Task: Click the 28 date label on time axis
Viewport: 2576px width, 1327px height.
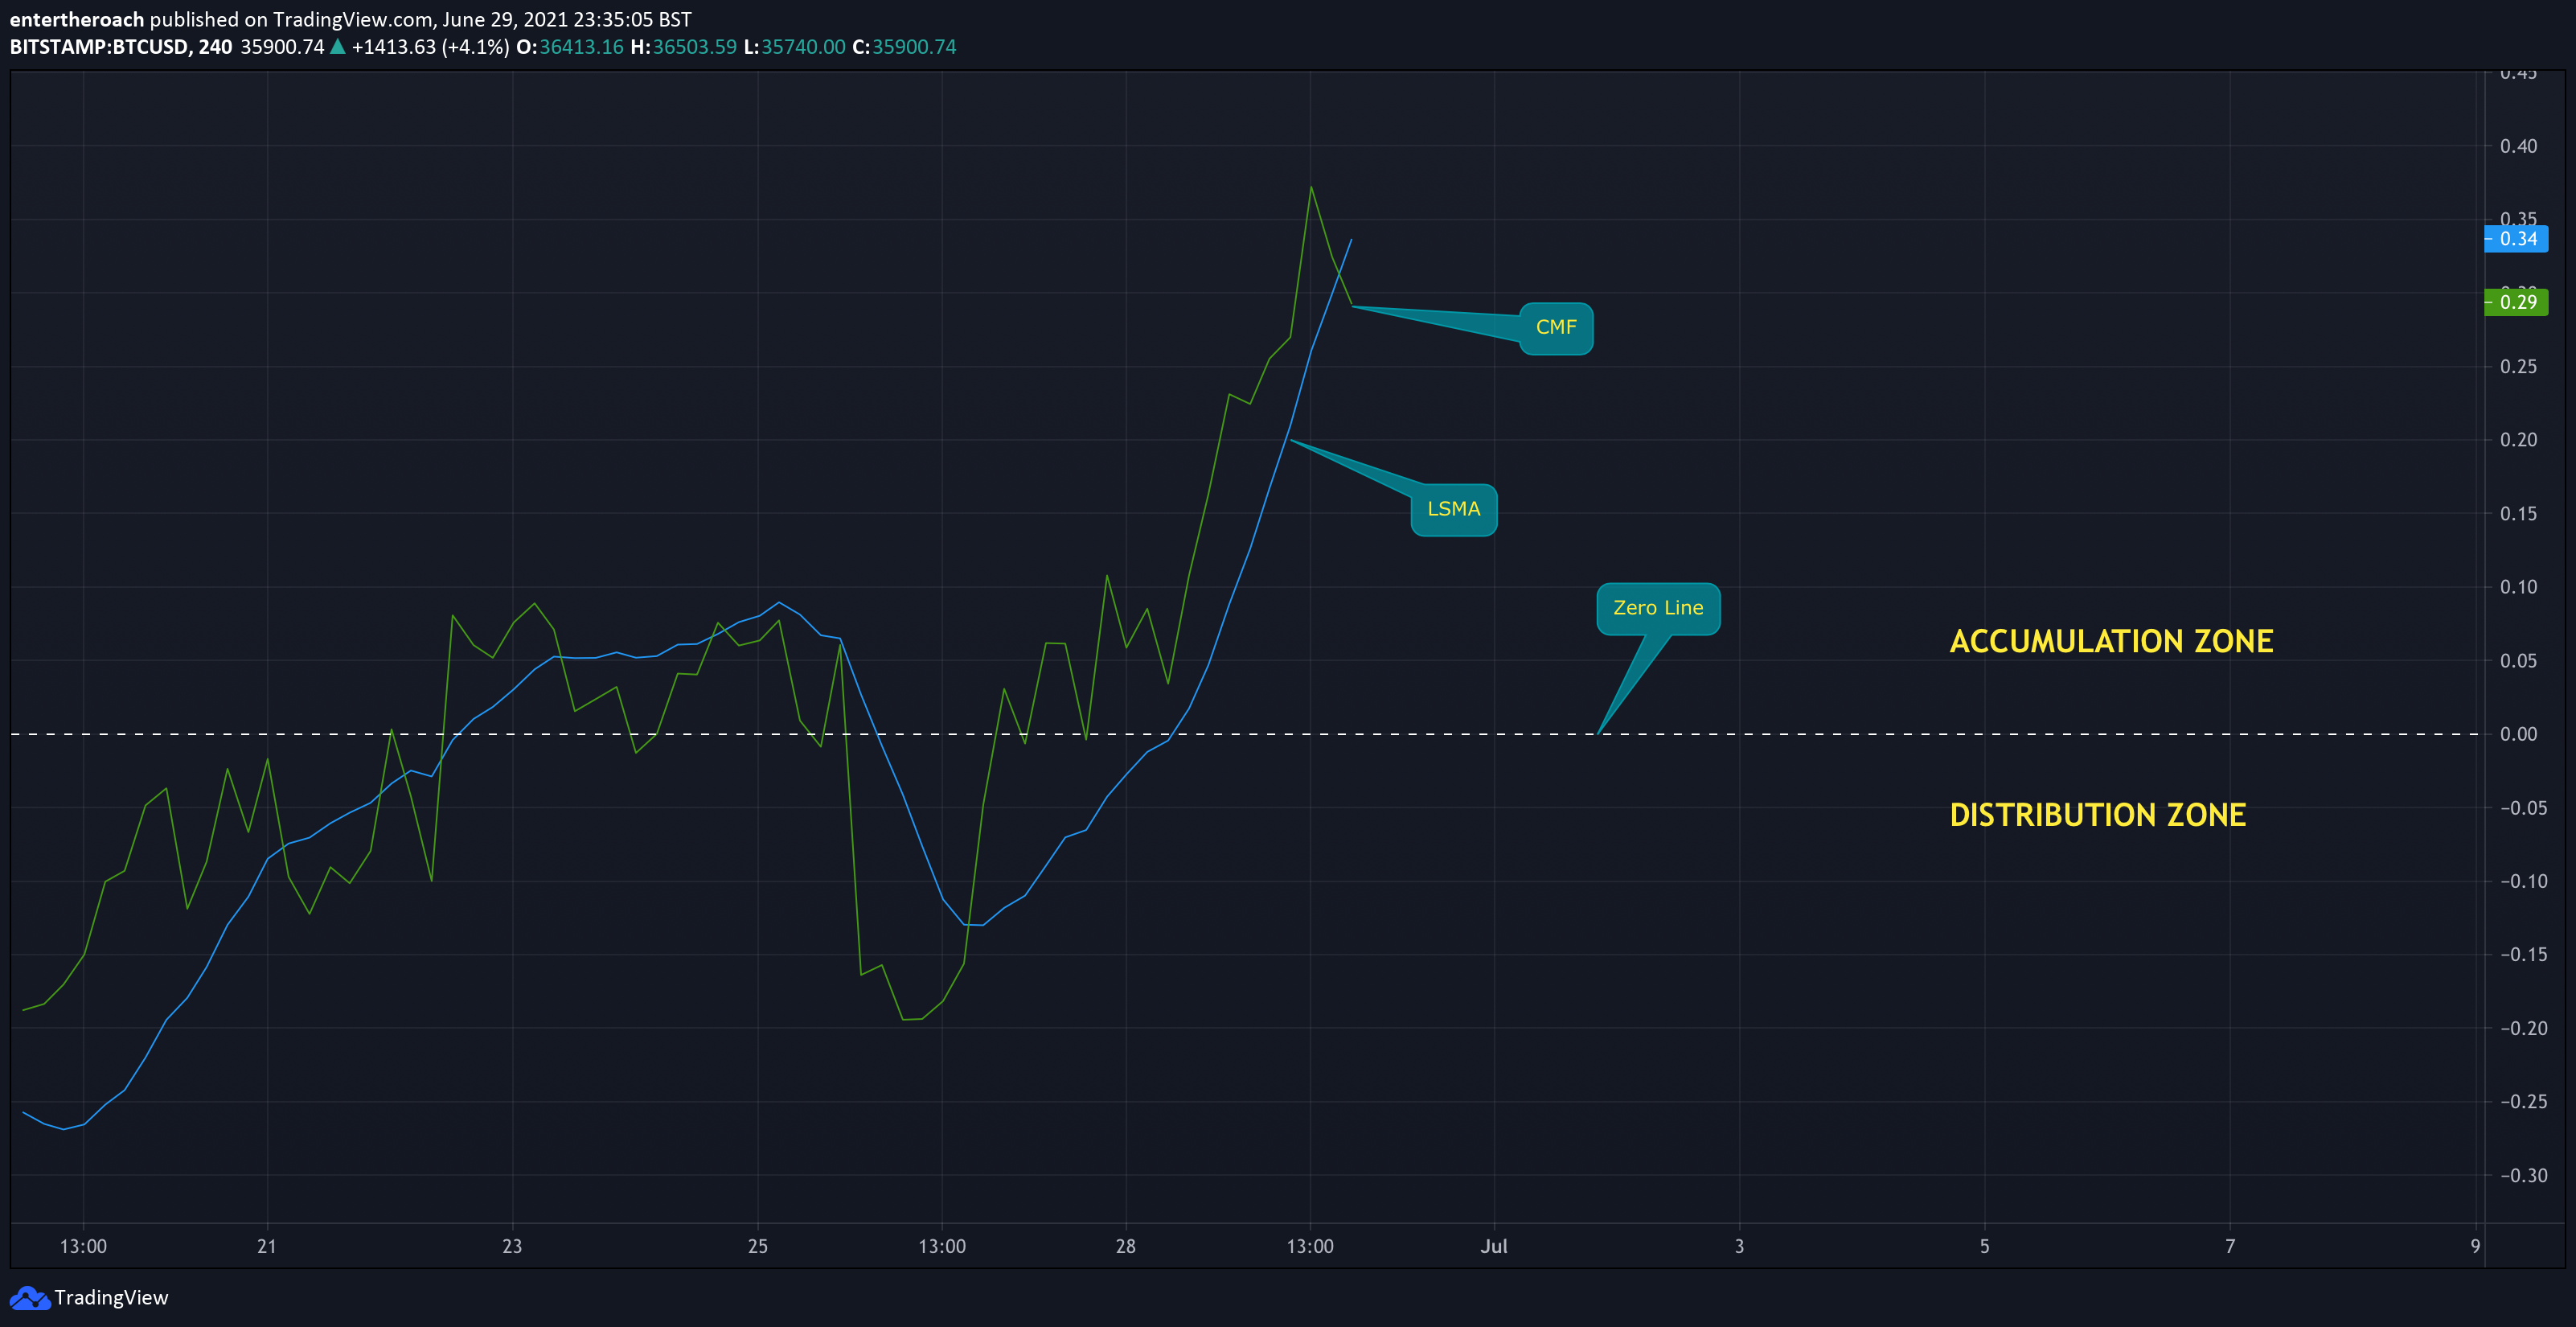Action: 1126,1246
